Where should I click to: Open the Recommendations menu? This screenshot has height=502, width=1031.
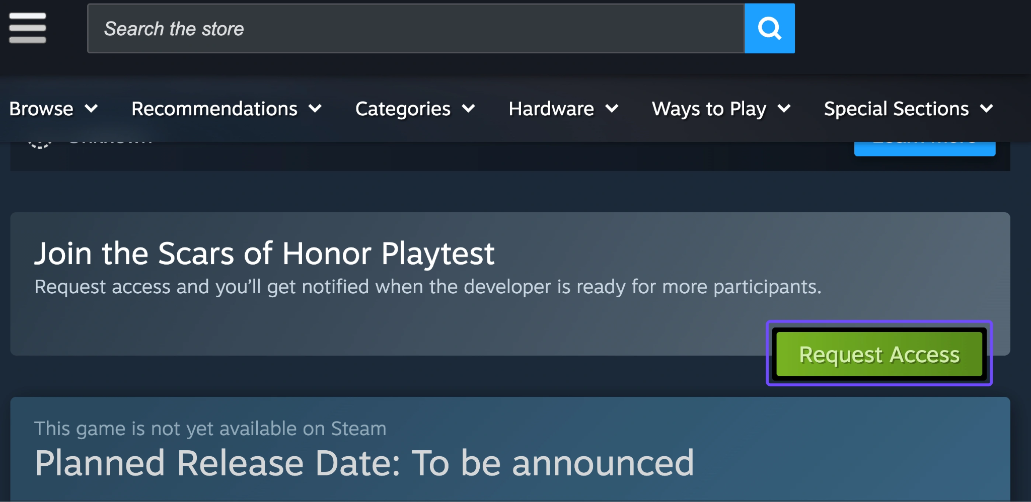click(214, 109)
